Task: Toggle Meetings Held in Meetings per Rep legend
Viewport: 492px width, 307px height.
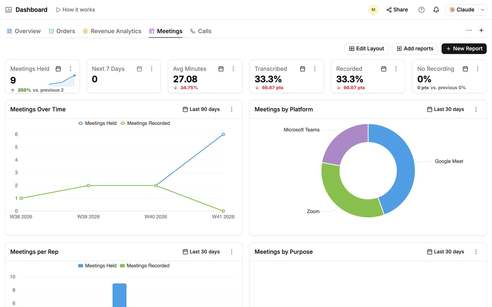Action: [97, 266]
